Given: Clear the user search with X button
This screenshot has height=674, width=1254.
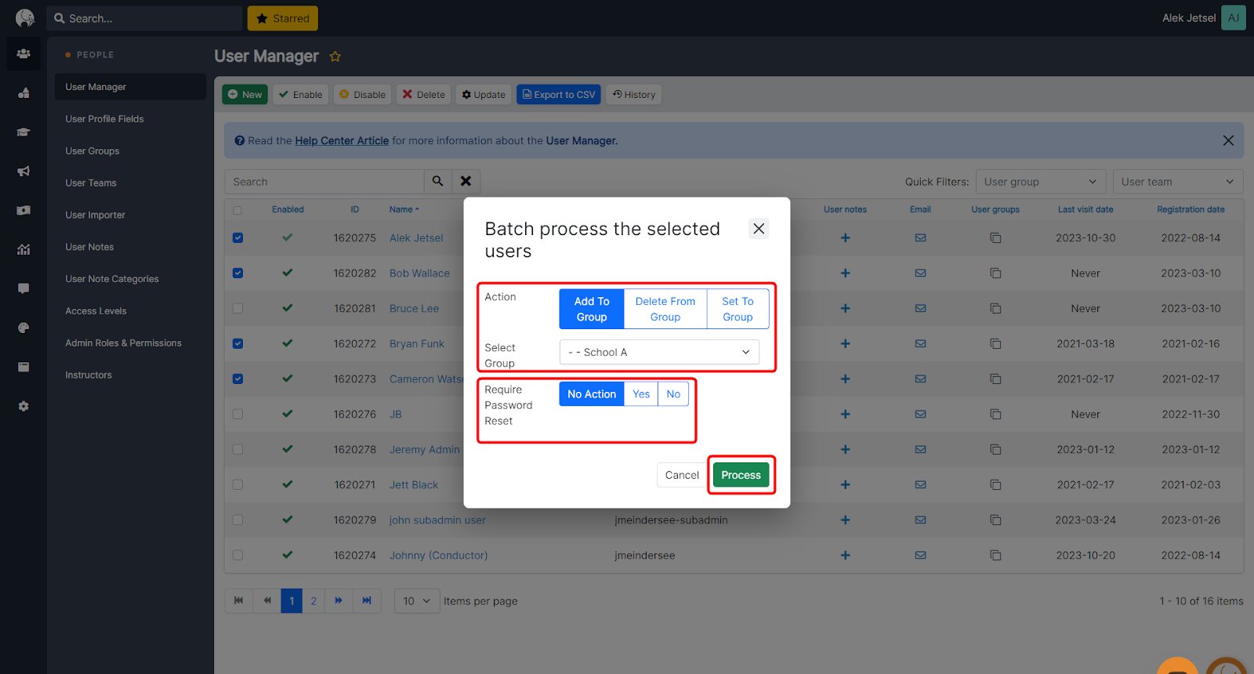Looking at the screenshot, I should (466, 181).
